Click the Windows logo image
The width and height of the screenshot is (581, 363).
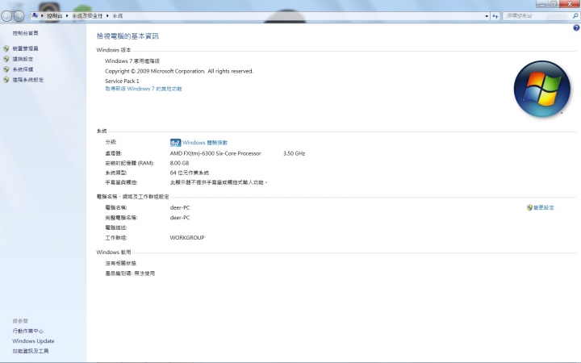(x=541, y=89)
